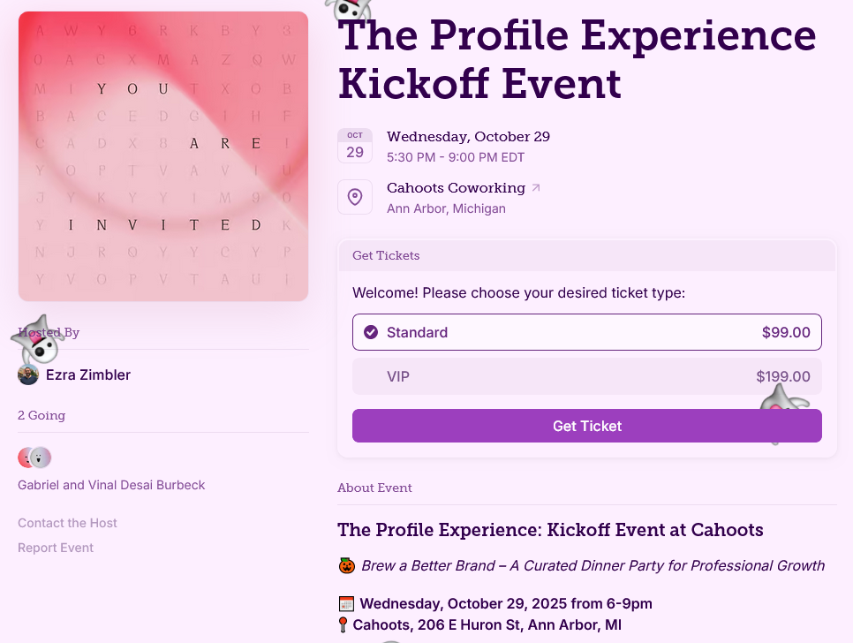Screen dimensions: 853x643
Task: Click the pumpkin emoji before Brew a Better Brand
Action: pos(346,565)
